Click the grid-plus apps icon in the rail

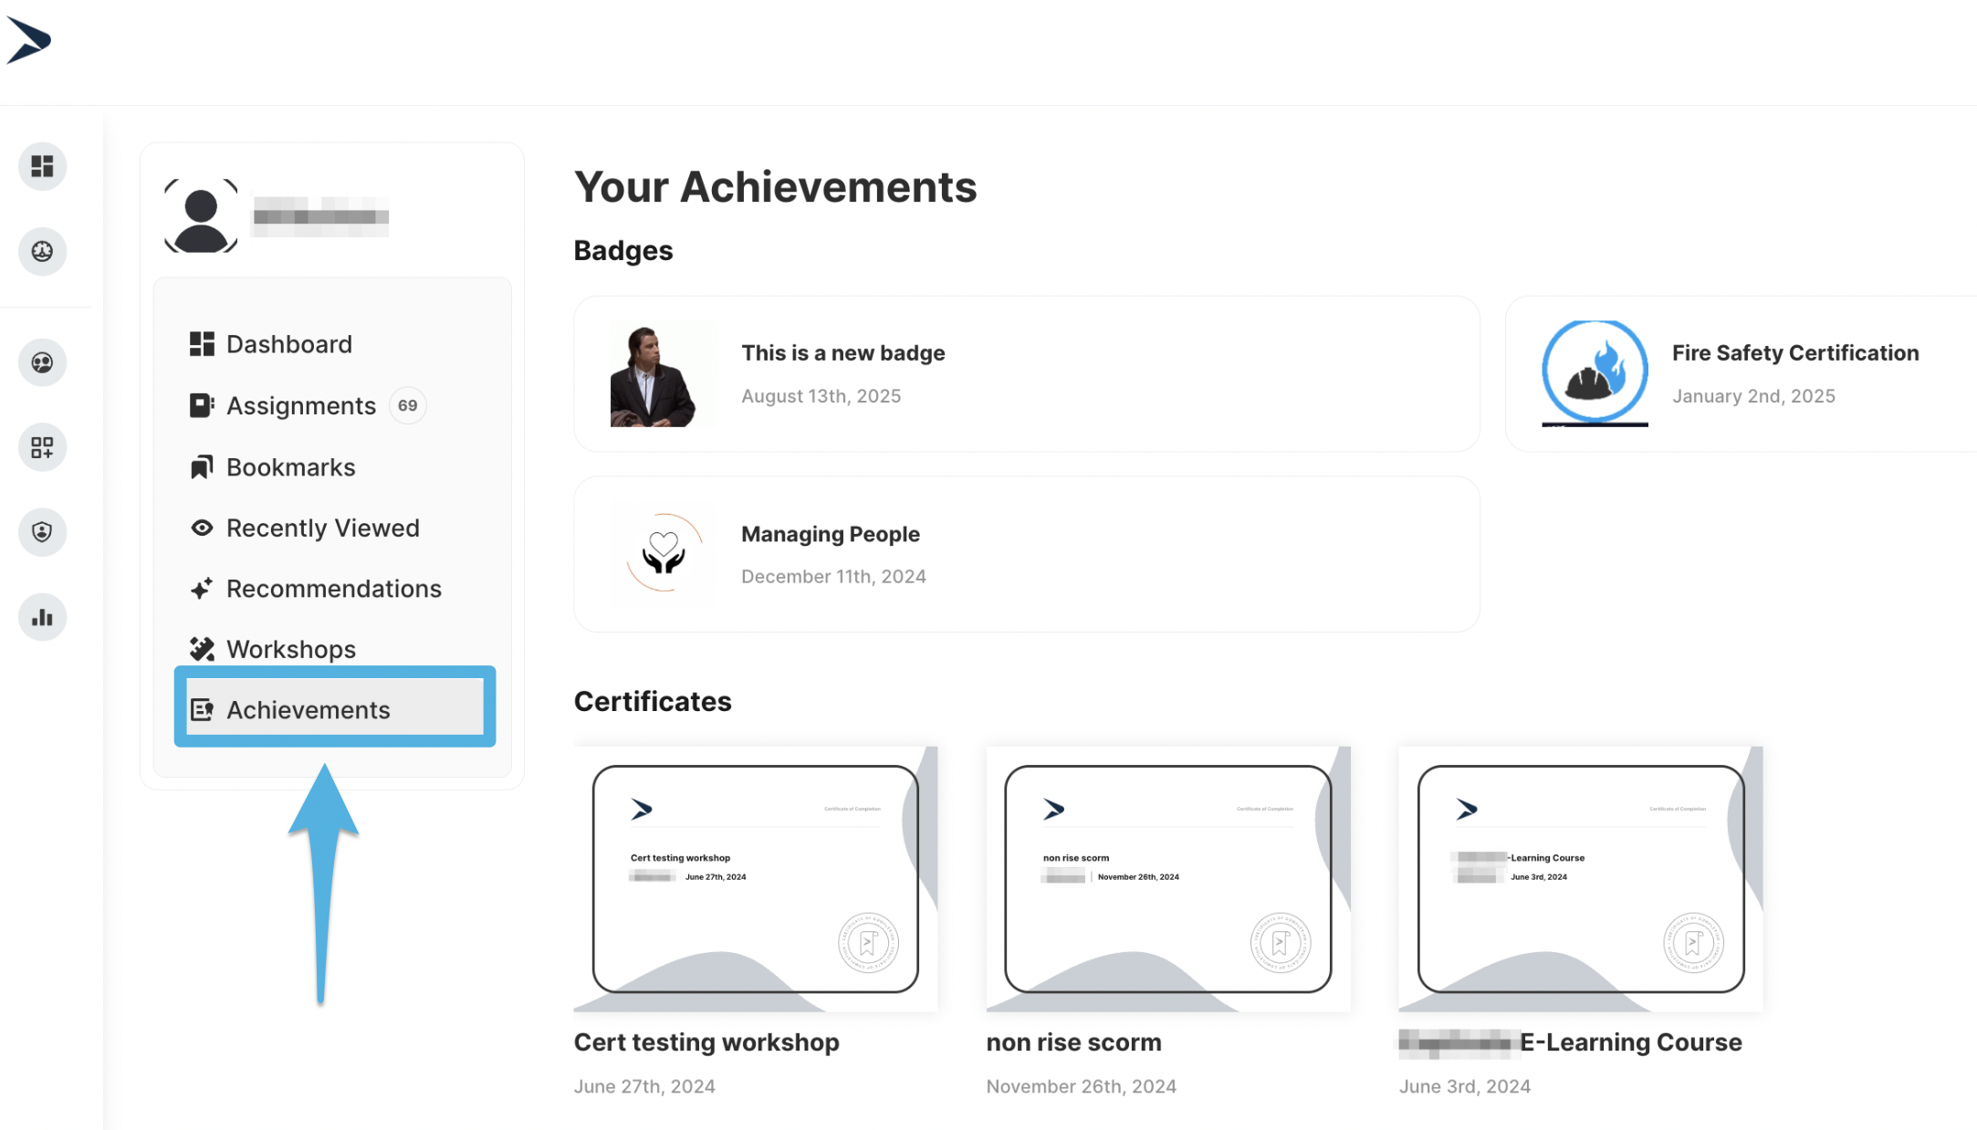[42, 447]
